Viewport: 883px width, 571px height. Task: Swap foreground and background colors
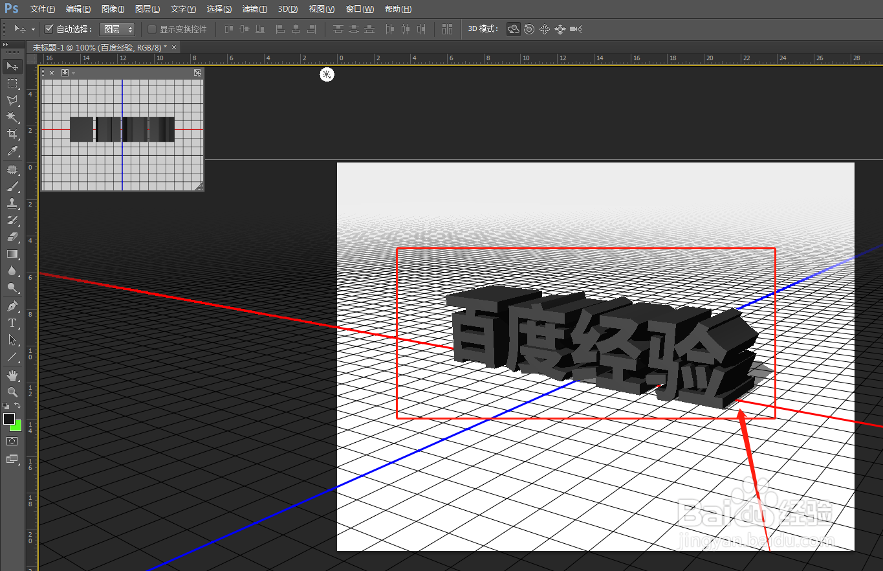(18, 406)
